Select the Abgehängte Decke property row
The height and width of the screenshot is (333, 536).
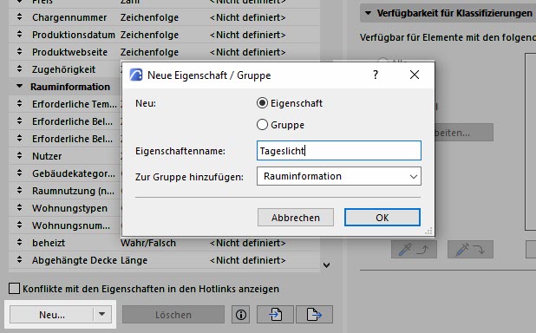(x=164, y=260)
